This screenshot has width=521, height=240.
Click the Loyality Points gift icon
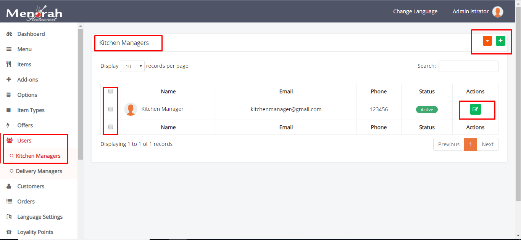point(9,232)
